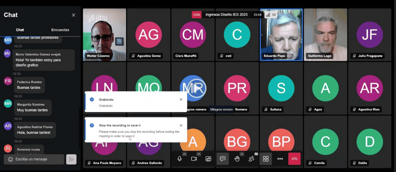Screen dimensions: 396x172
Task: Raise your hand in the meeting
Action: pyautogui.click(x=237, y=159)
